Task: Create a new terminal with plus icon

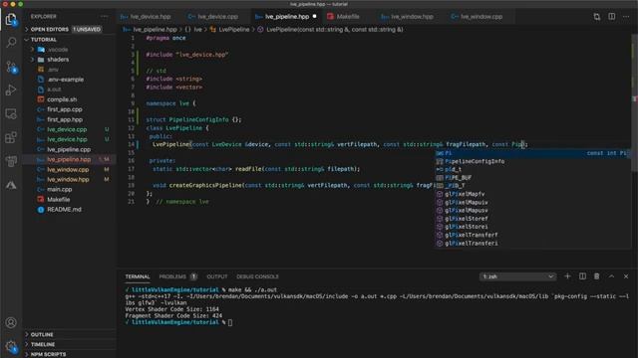Action: click(567, 276)
